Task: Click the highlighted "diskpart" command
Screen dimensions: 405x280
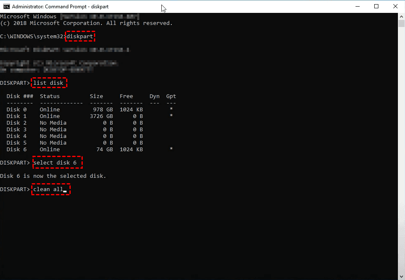Action: click(80, 37)
